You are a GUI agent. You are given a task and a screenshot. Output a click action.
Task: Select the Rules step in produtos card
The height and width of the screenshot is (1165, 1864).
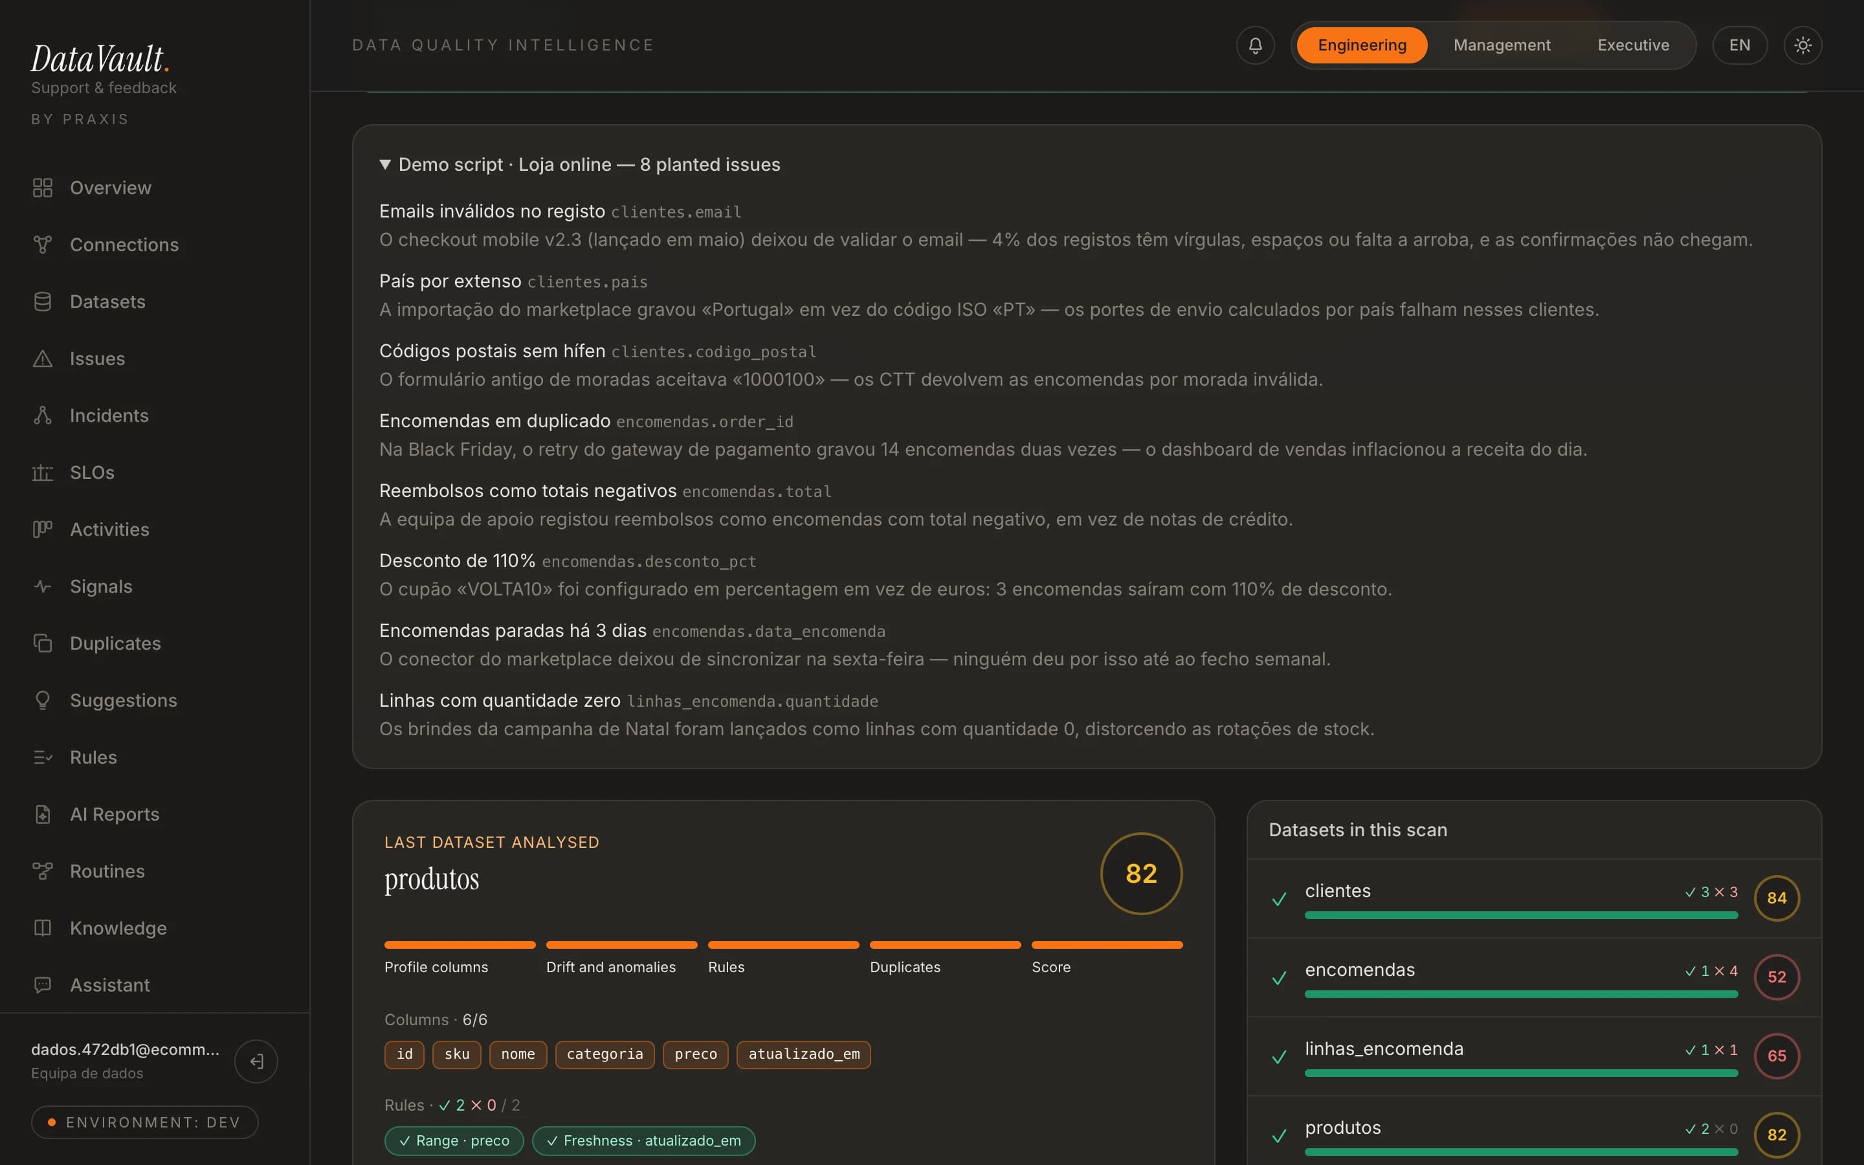[783, 959]
